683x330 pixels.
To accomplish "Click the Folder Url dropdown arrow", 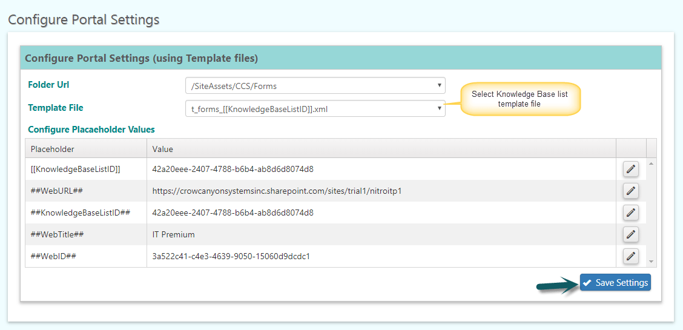I will coord(440,86).
